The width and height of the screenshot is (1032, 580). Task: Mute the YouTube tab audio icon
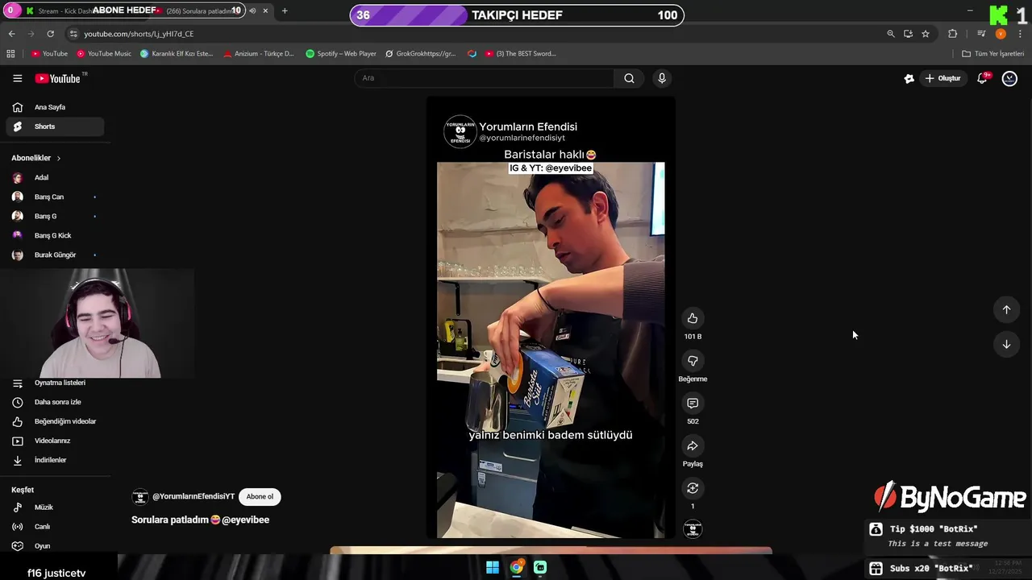[252, 11]
